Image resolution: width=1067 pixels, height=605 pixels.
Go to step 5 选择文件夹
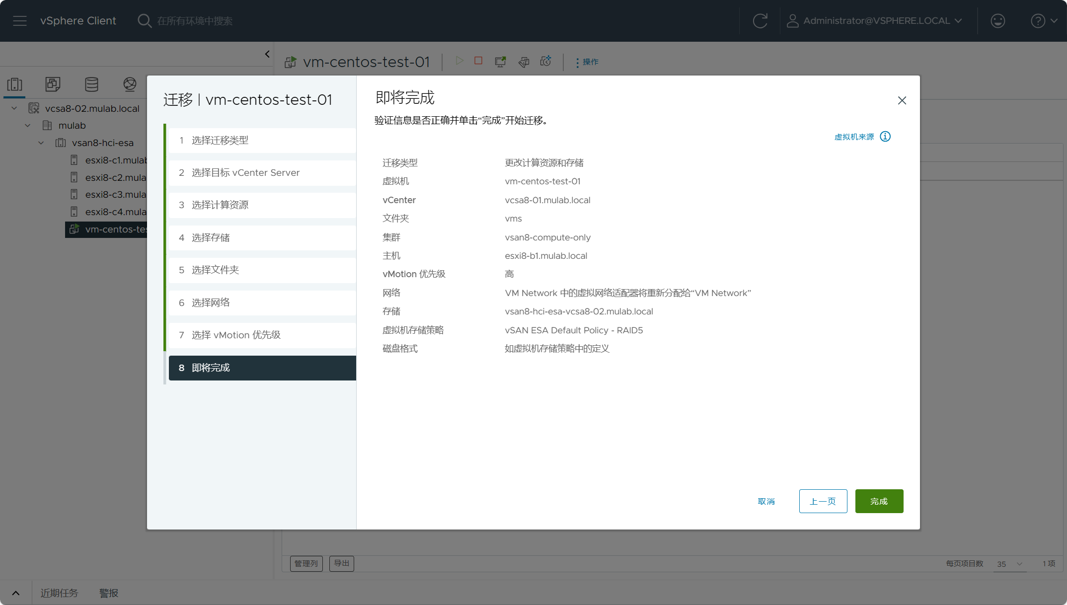click(x=262, y=270)
